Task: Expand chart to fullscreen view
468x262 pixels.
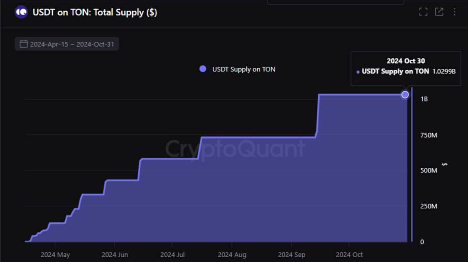Action: click(x=423, y=12)
